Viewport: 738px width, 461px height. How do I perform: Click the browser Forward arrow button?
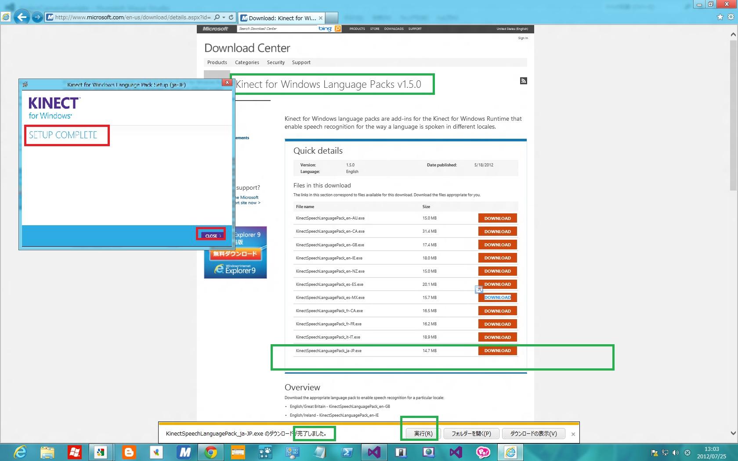[x=38, y=18]
